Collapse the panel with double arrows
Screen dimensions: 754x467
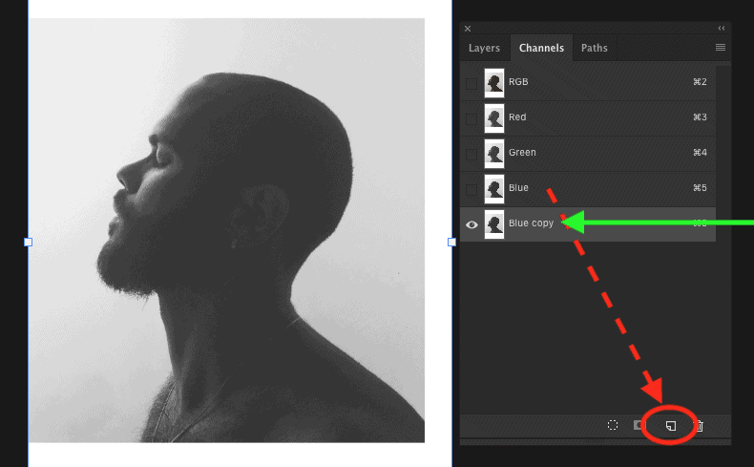pyautogui.click(x=722, y=29)
